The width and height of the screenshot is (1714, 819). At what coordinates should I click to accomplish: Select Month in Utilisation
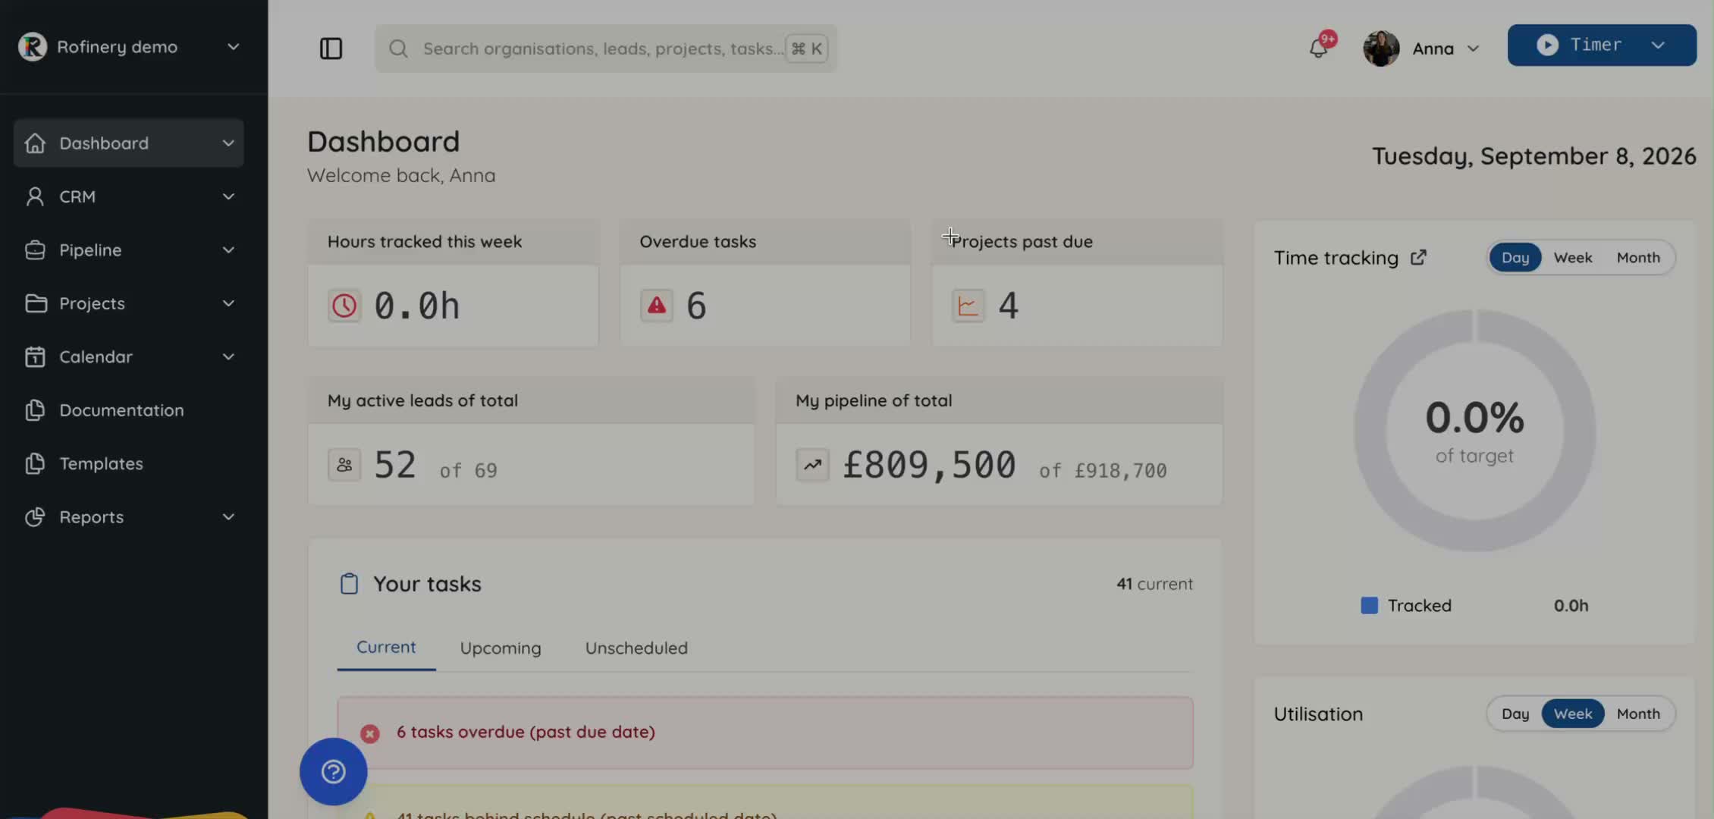pos(1638,714)
